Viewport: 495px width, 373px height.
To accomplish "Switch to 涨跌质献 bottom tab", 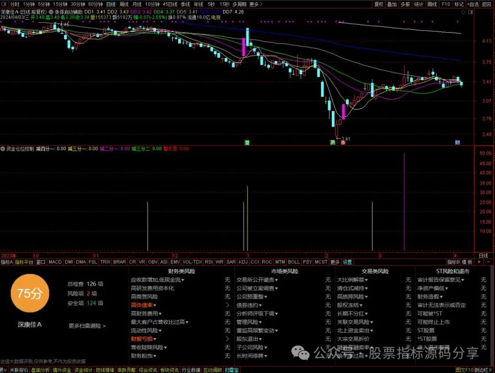I will click(126, 370).
